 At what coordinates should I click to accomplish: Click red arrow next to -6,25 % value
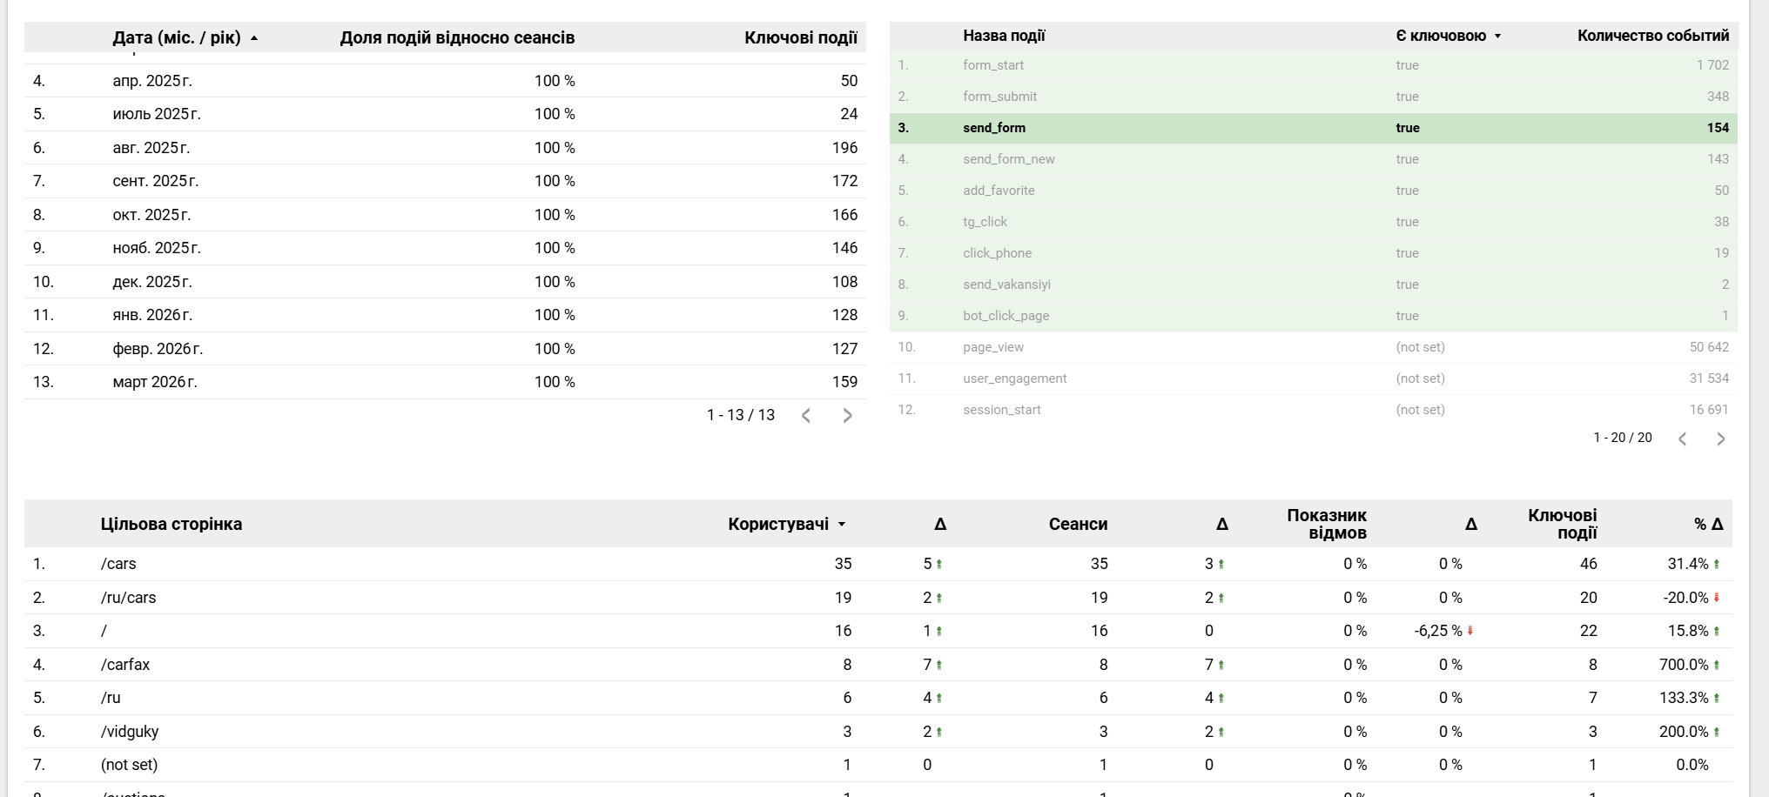pyautogui.click(x=1470, y=631)
